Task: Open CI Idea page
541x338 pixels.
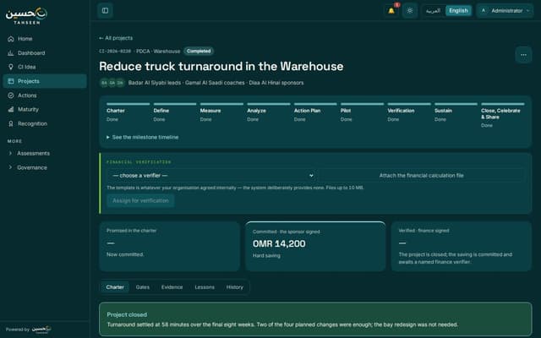Action: (45, 67)
